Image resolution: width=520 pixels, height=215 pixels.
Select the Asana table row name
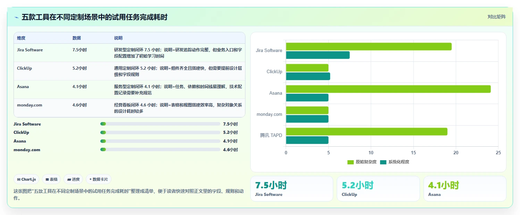point(23,86)
